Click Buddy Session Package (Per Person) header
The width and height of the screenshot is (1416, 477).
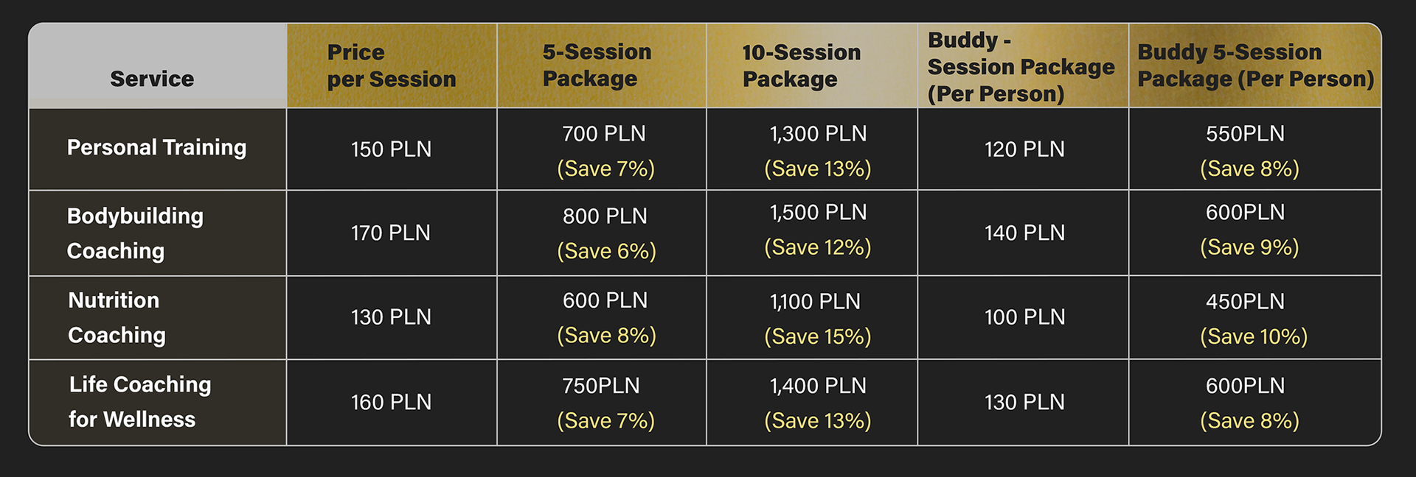1021,67
